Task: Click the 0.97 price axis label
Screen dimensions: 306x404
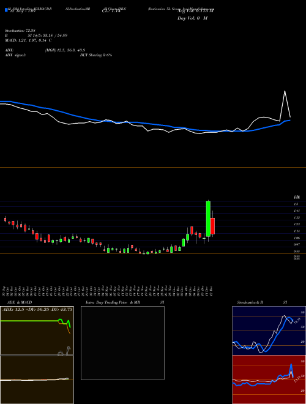Action: (296, 244)
